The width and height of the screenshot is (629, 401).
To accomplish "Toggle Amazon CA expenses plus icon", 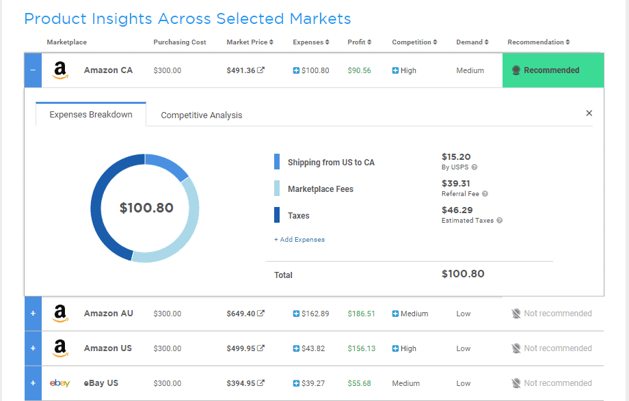I will pos(296,70).
